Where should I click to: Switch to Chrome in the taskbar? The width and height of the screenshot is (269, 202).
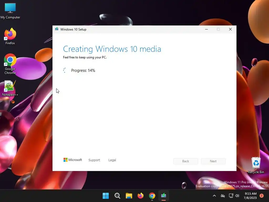[x=152, y=196]
